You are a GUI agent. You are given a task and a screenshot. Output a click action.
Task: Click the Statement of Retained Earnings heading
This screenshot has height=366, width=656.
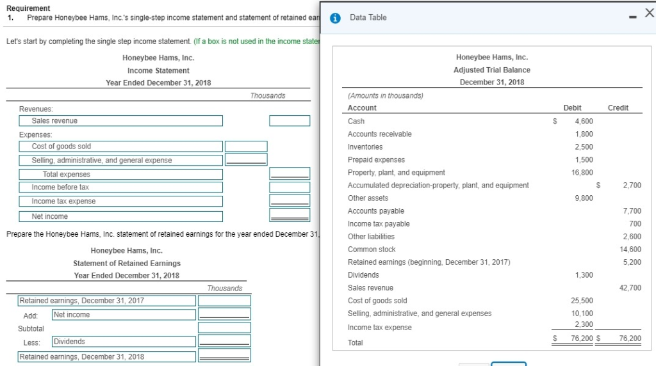(x=127, y=264)
